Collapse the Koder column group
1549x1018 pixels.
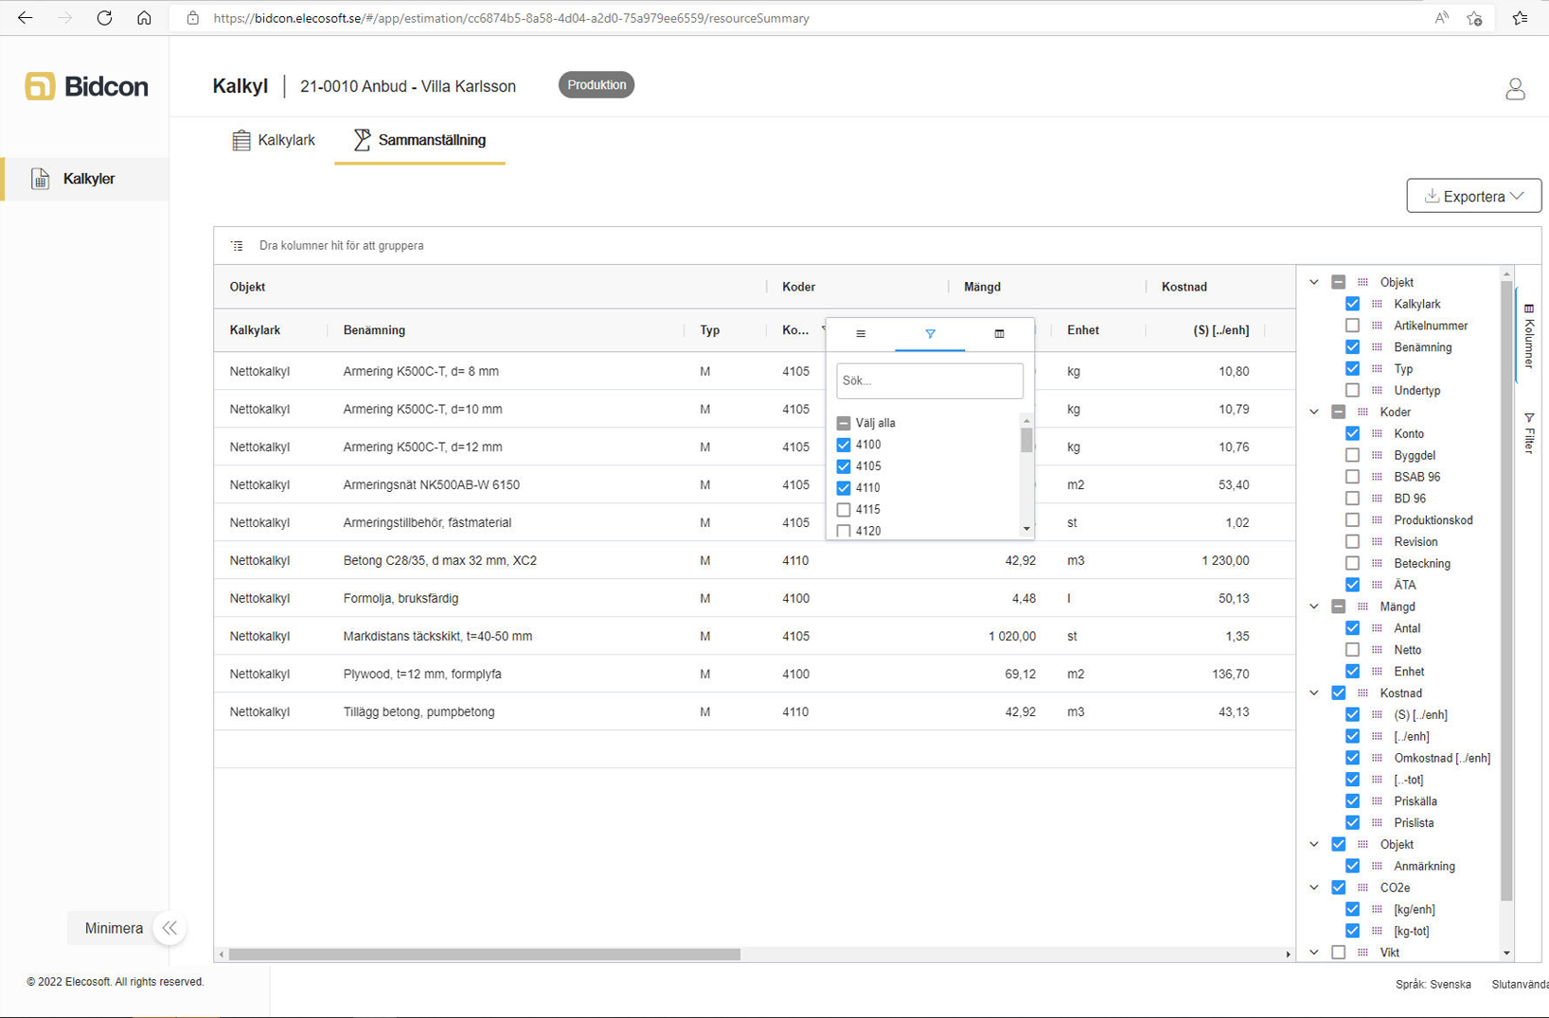click(1313, 412)
